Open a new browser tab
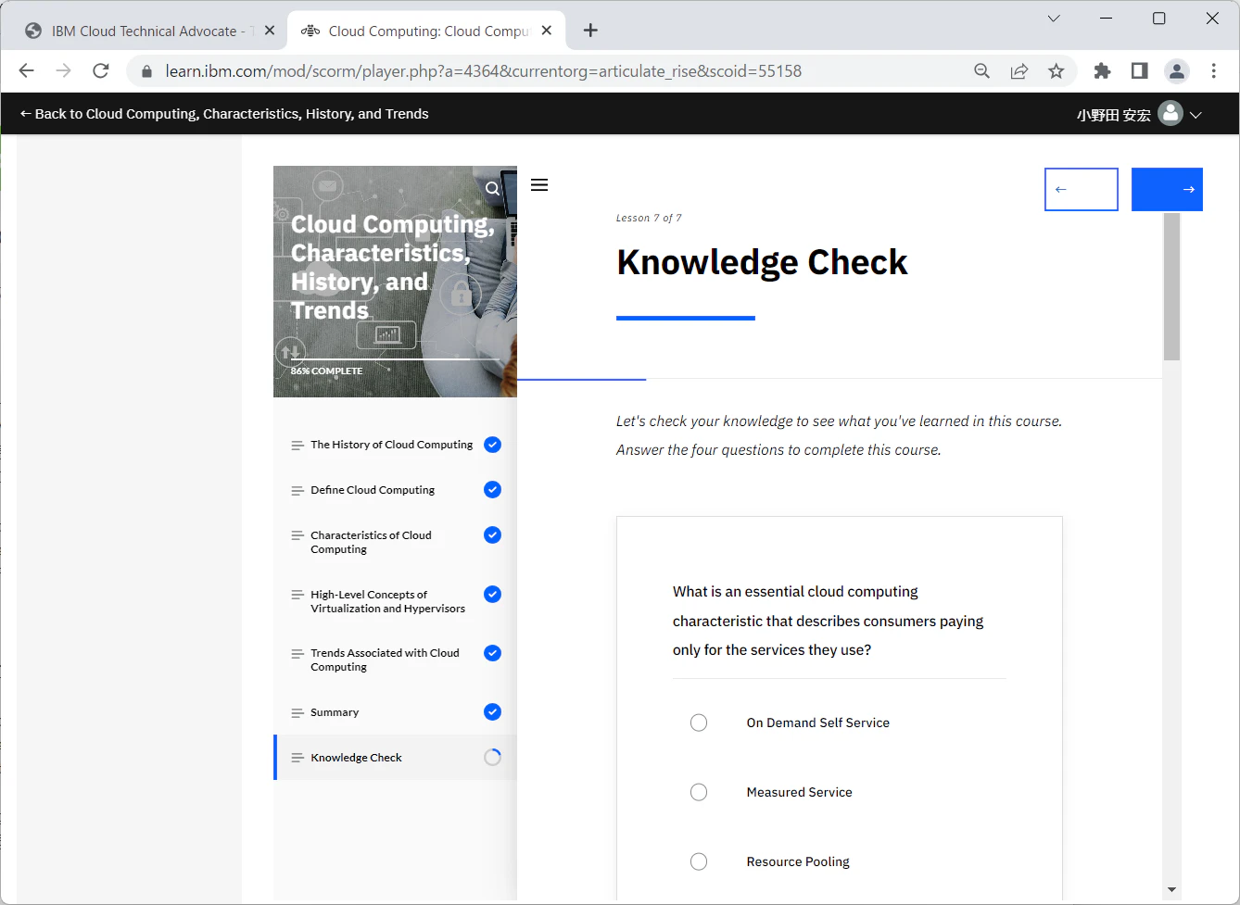 coord(590,31)
